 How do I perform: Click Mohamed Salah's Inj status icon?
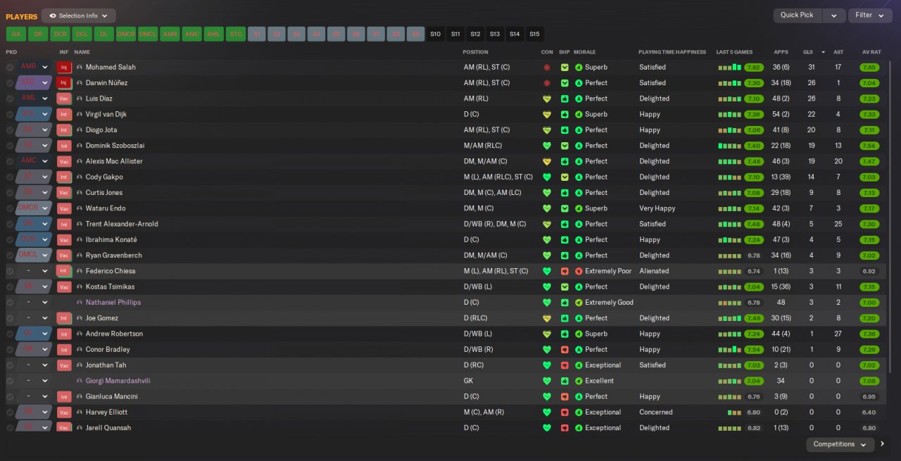tap(64, 68)
